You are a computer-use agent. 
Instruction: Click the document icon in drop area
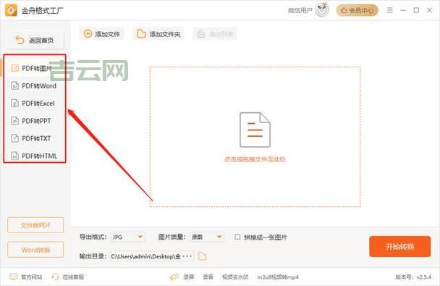[255, 130]
